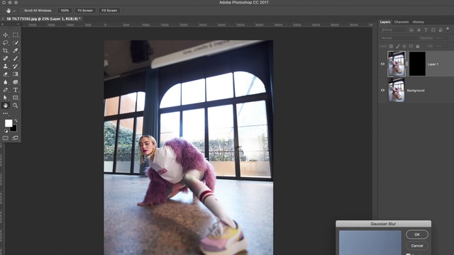Image resolution: width=454 pixels, height=255 pixels.
Task: Select the Gradient tool
Action: click(x=16, y=74)
